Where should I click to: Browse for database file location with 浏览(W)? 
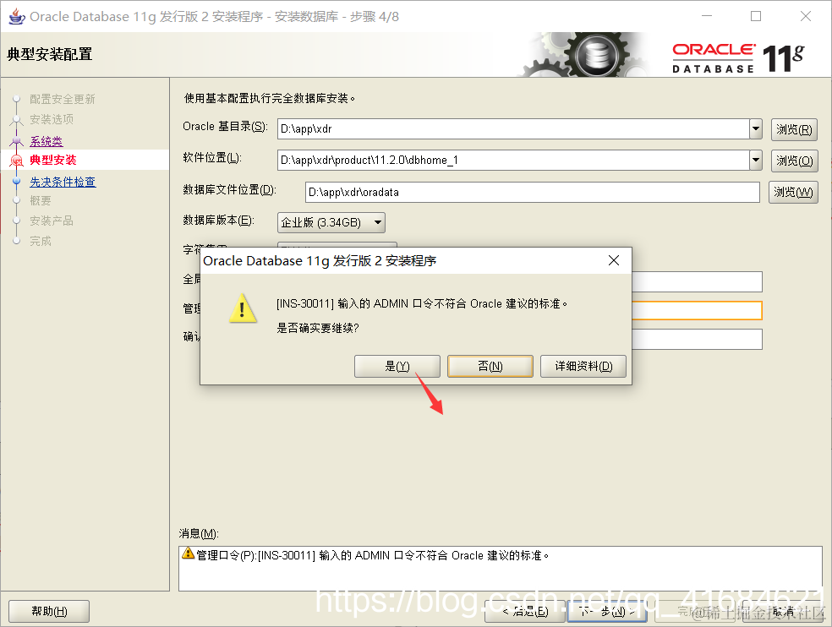click(x=793, y=192)
